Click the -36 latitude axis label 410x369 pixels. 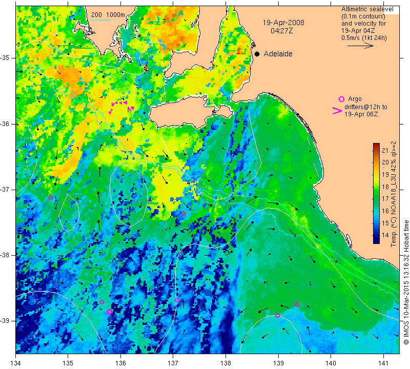click(x=5, y=124)
